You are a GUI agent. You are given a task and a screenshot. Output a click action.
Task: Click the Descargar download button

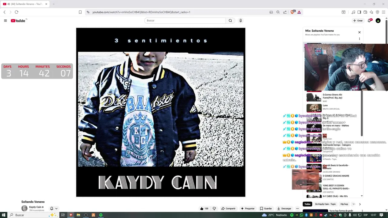point(284,209)
